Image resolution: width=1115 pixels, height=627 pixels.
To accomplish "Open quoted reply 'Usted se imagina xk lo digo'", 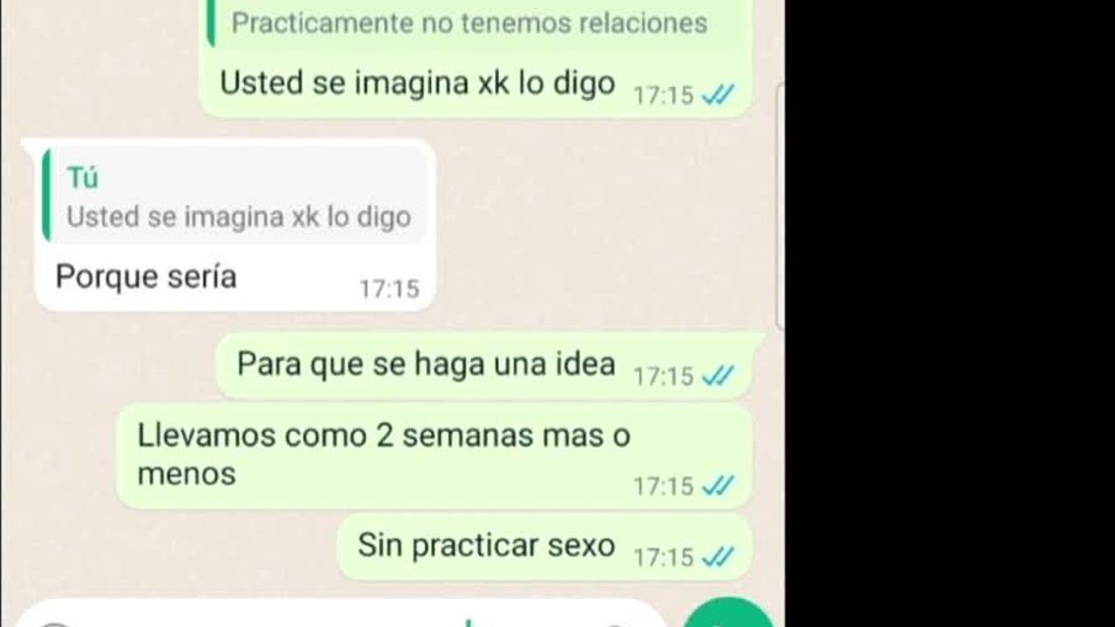I will 236,196.
